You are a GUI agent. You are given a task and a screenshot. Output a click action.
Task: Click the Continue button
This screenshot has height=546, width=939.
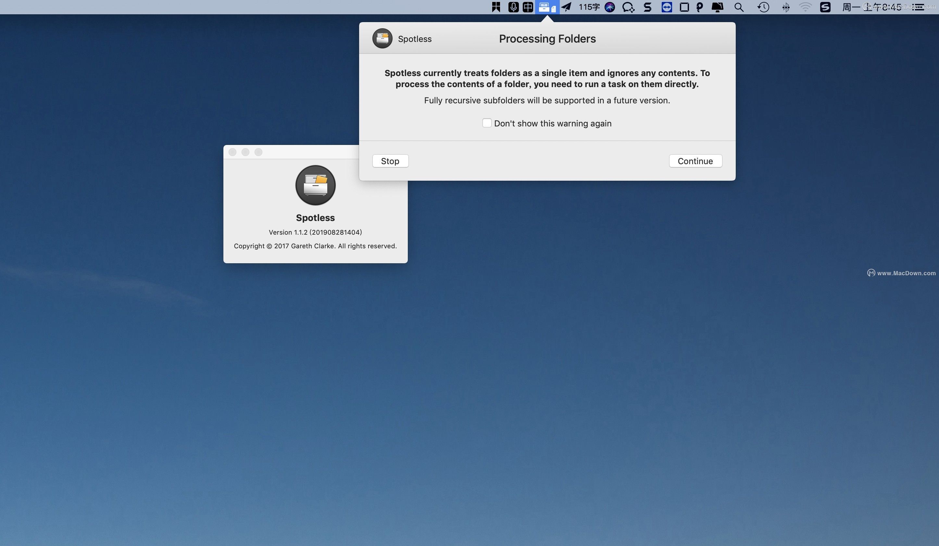coord(695,161)
